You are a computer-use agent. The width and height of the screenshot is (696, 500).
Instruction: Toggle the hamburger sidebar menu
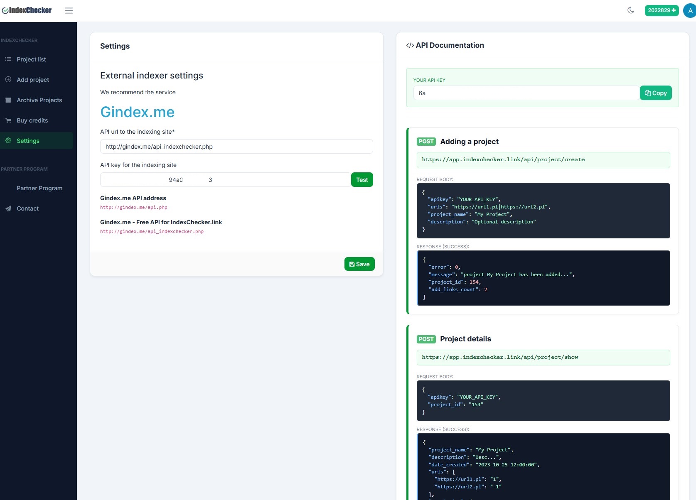point(69,10)
